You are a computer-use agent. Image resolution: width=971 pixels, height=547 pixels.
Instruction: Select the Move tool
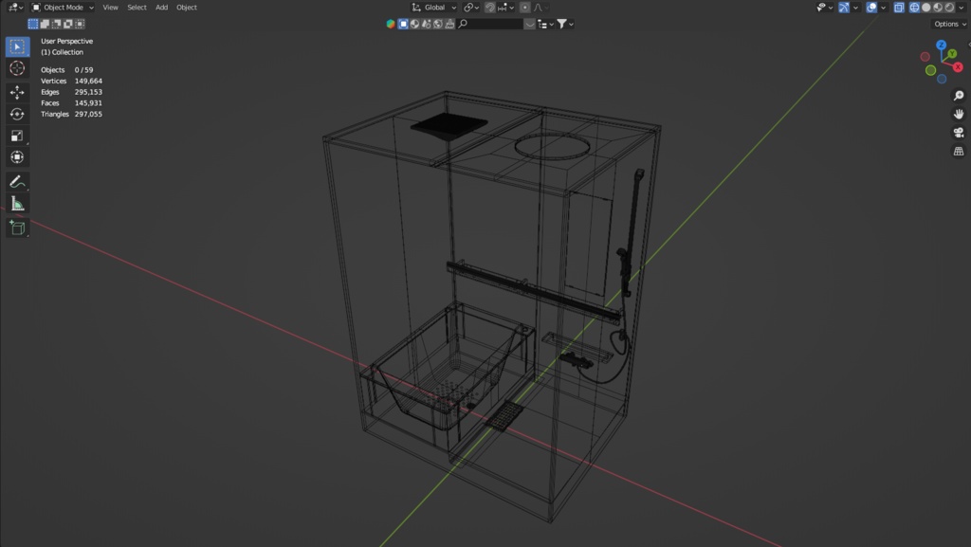click(17, 92)
